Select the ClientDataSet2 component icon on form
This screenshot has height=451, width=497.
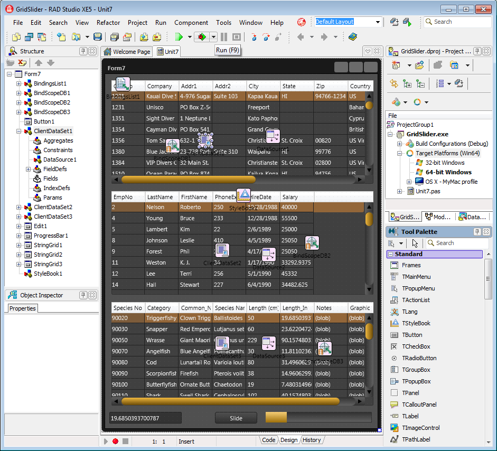[x=222, y=250]
